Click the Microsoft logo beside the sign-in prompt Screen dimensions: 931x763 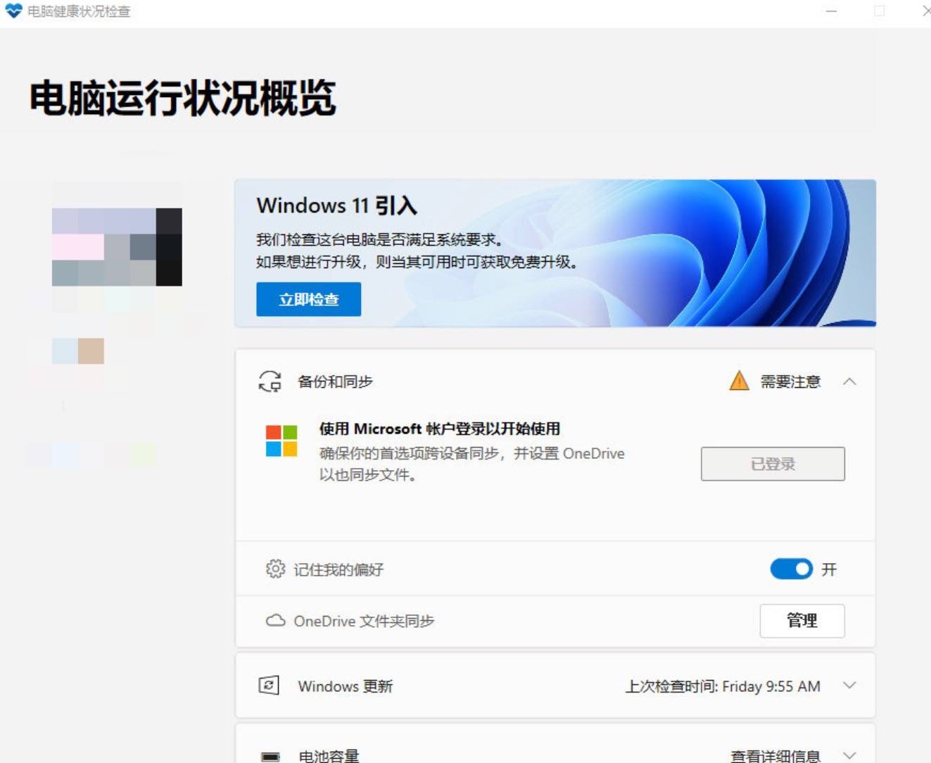(x=280, y=441)
